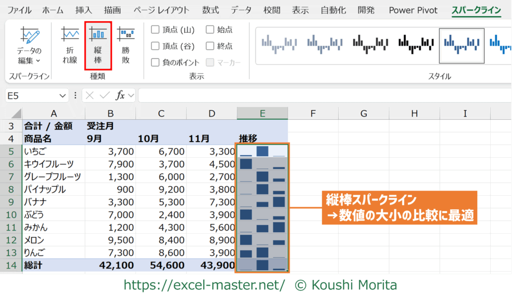Select the 折れ線 sparkline type

coord(69,46)
